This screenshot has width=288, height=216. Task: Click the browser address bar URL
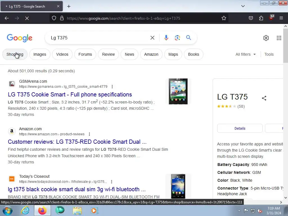pos(123,18)
